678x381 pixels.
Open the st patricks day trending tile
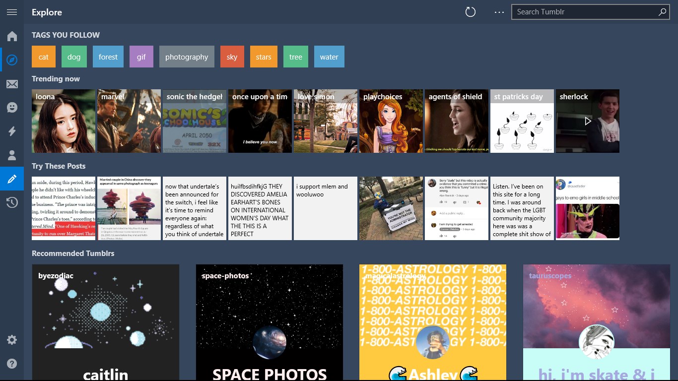tap(522, 121)
